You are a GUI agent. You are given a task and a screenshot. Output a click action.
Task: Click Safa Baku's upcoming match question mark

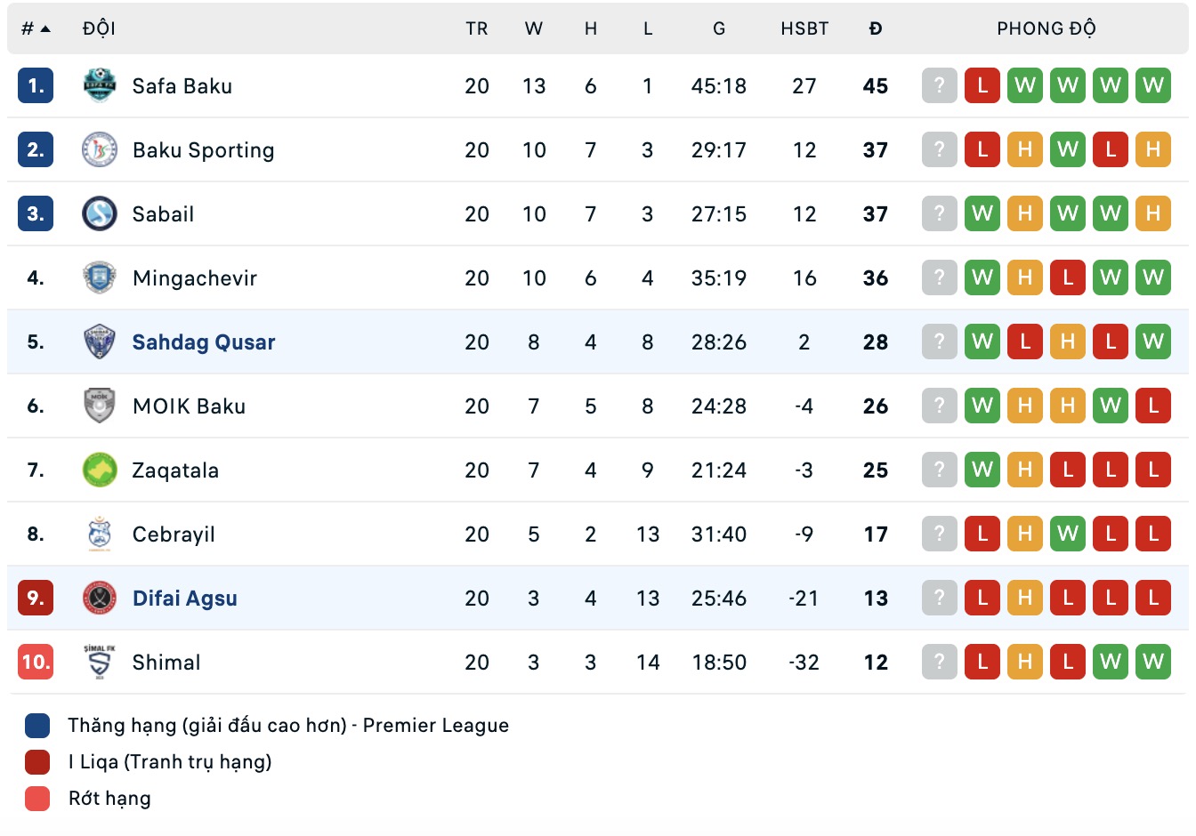pos(940,86)
